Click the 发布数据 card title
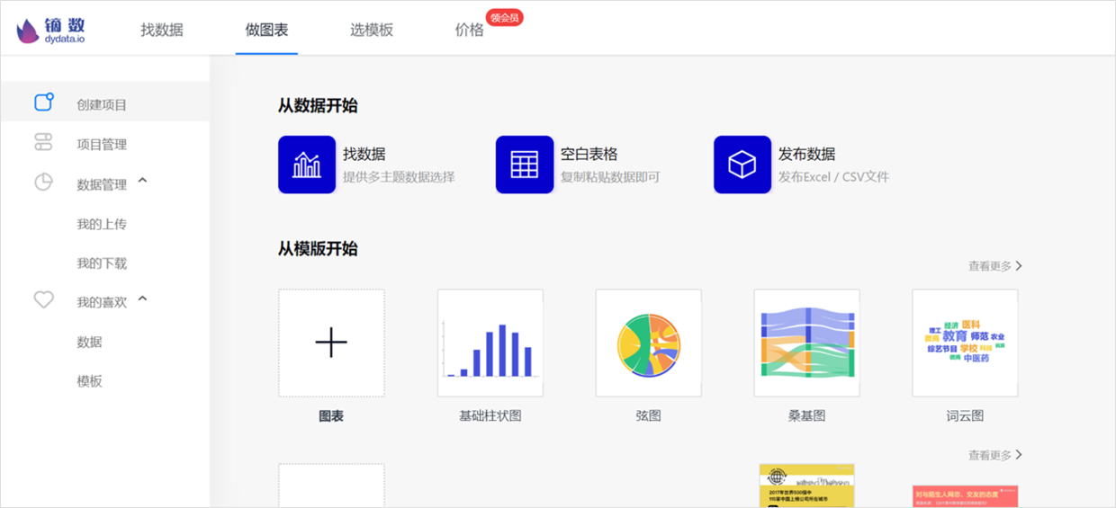The width and height of the screenshot is (1116, 508). click(806, 154)
